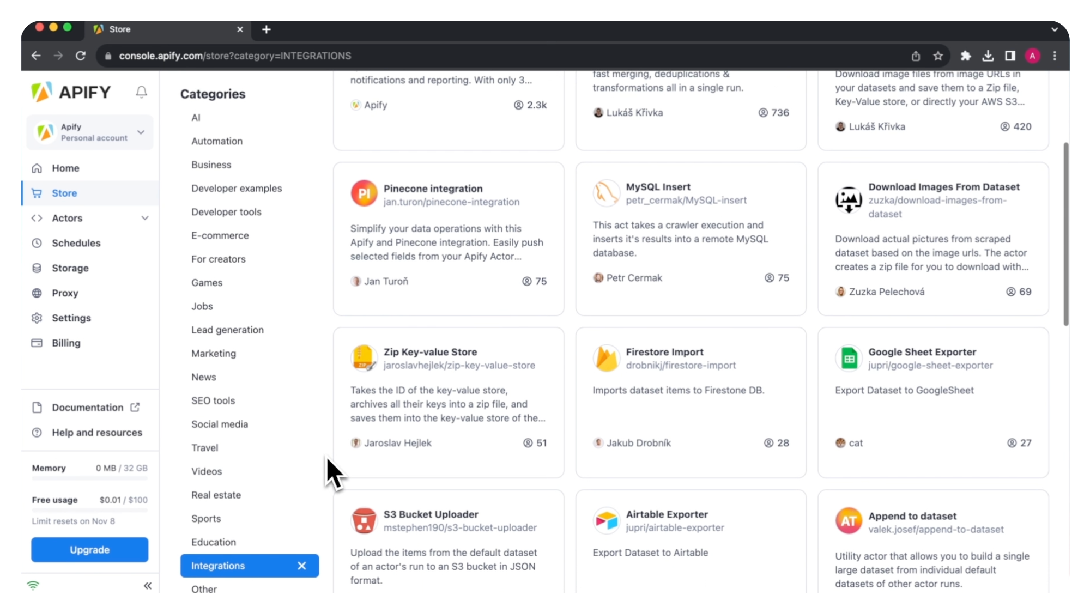
Task: Expand Other category in navigation
Action: coord(204,589)
